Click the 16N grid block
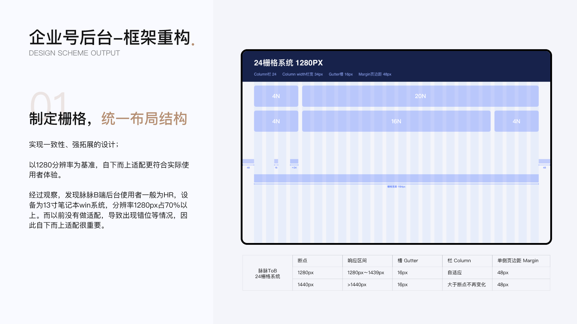 396,121
